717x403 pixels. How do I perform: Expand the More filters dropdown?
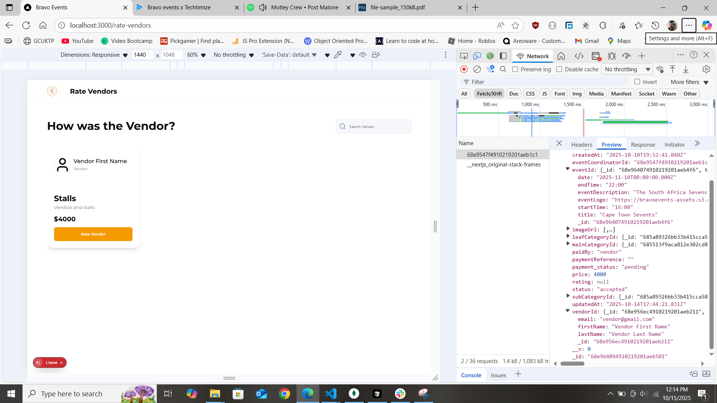[x=689, y=82]
